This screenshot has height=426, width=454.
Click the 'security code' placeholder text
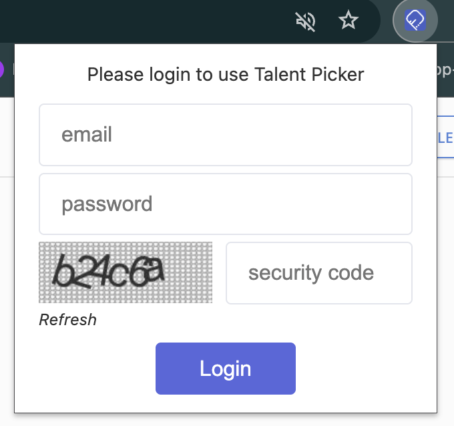click(x=311, y=272)
